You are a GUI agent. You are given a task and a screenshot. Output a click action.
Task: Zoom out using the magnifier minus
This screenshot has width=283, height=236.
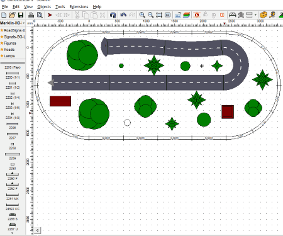(150, 15)
